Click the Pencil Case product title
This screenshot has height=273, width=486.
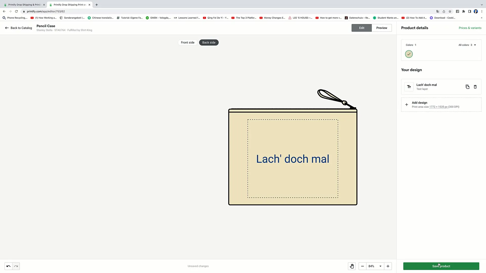coord(46,26)
